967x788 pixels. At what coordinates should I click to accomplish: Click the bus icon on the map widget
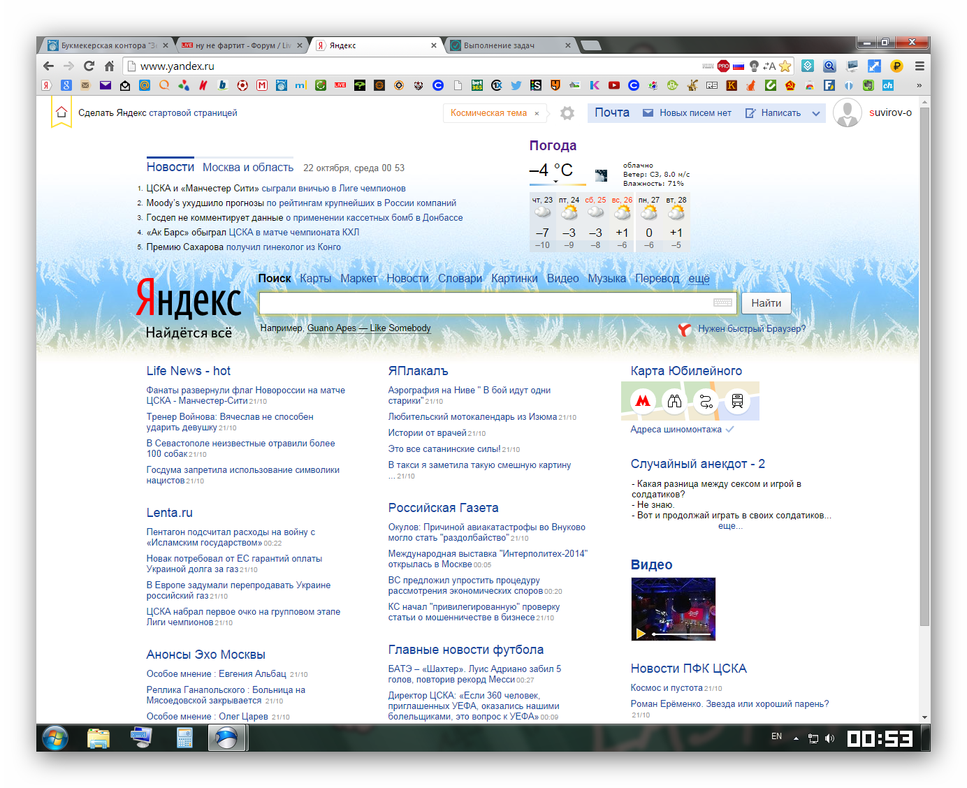pyautogui.click(x=737, y=401)
